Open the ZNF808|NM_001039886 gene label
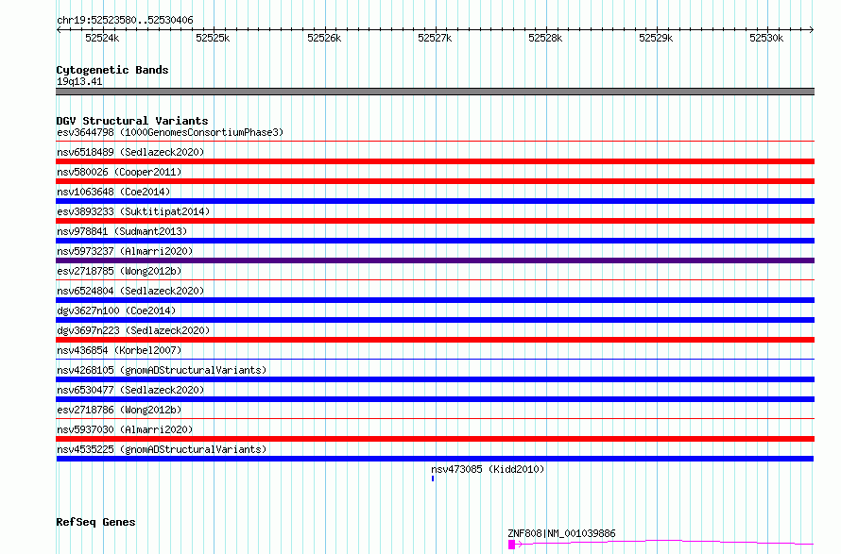The width and height of the screenshot is (841, 554). 561,533
